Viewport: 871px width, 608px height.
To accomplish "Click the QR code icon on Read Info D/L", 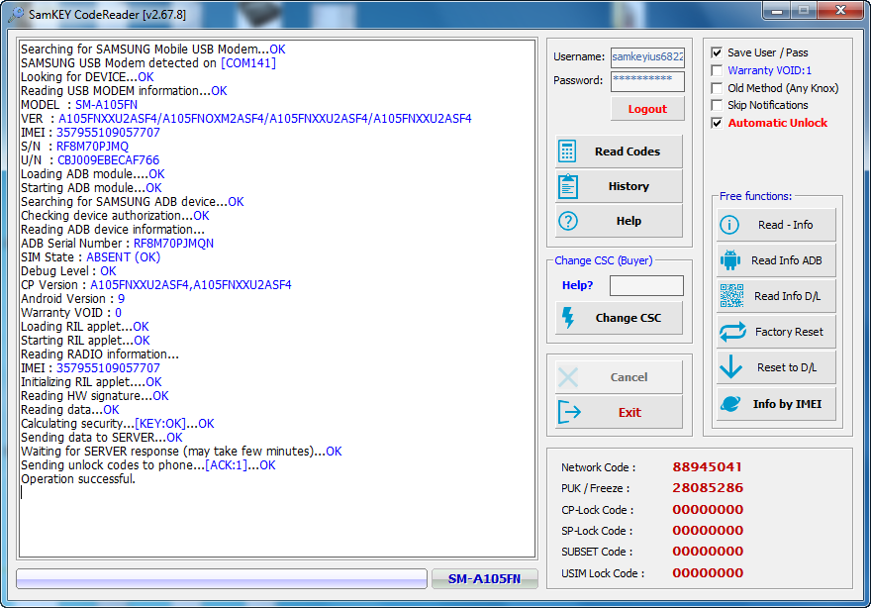I will tap(731, 296).
